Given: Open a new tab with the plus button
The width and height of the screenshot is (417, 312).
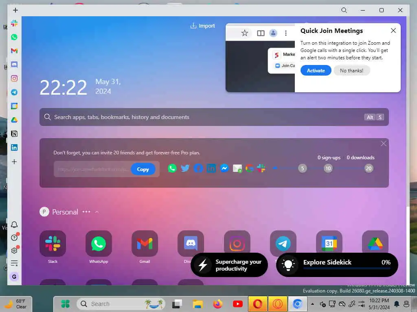Looking at the screenshot, I should pyautogui.click(x=15, y=10).
